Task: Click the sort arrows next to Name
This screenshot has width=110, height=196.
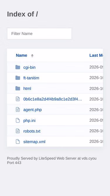Action: (32, 56)
